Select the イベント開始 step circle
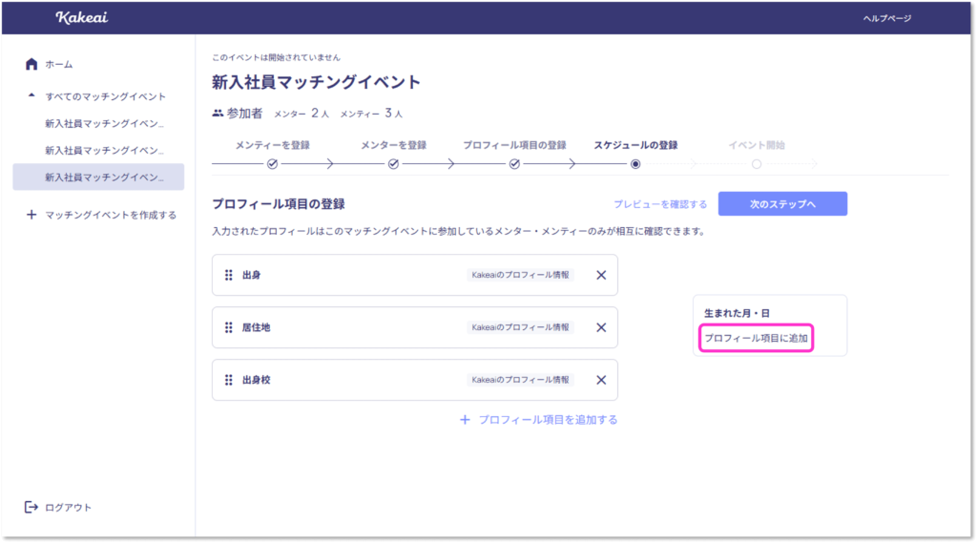 [x=757, y=164]
